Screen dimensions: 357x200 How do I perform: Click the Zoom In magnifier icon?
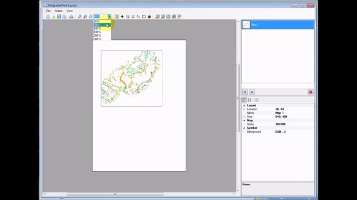pyautogui.click(x=79, y=17)
